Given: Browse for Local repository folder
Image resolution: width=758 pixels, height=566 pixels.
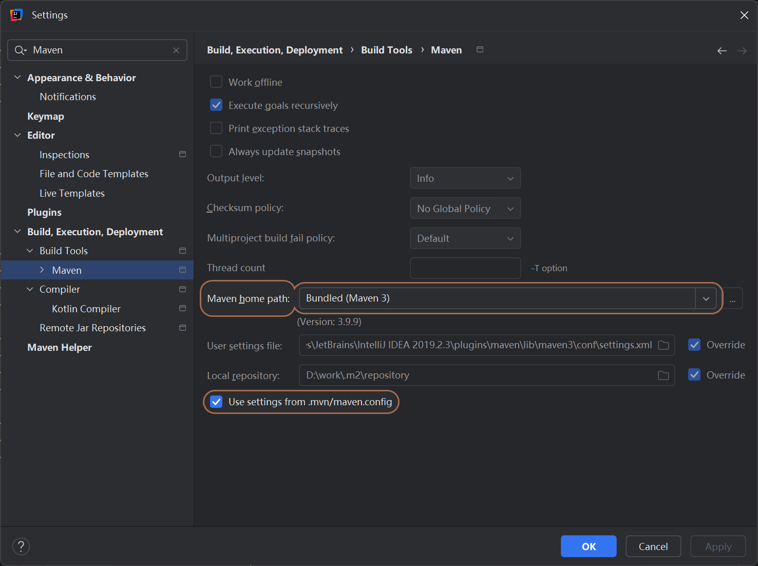Looking at the screenshot, I should [664, 375].
